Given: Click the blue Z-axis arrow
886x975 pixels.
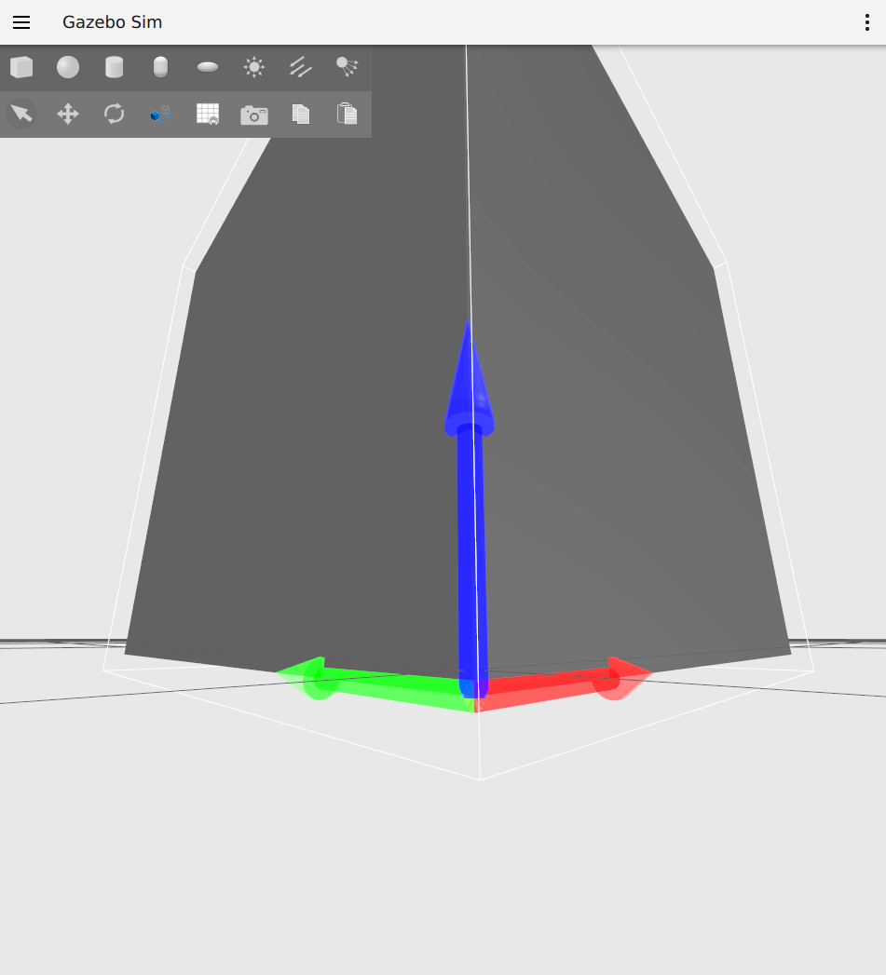Looking at the screenshot, I should tap(471, 510).
